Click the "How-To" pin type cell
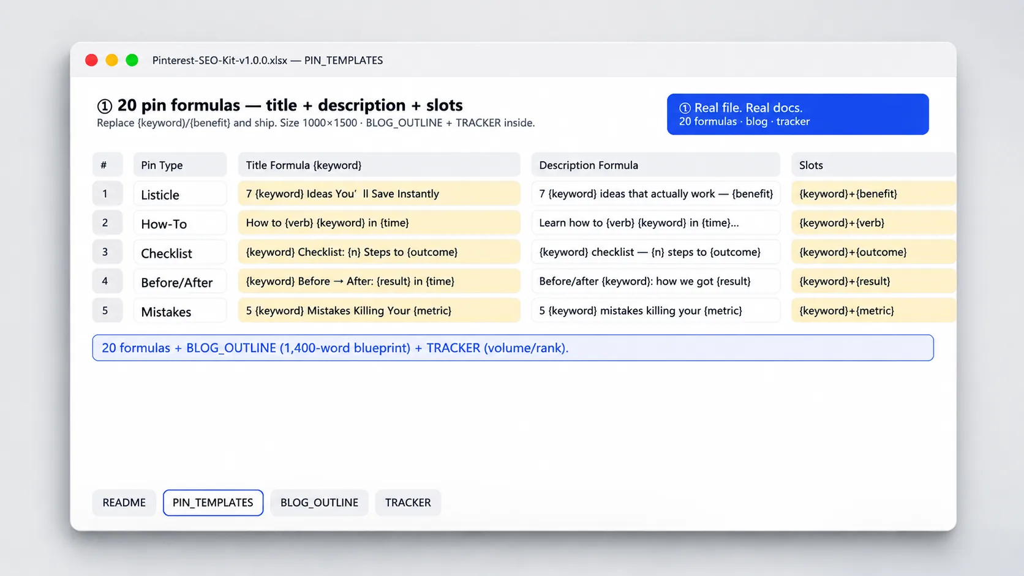 180,223
